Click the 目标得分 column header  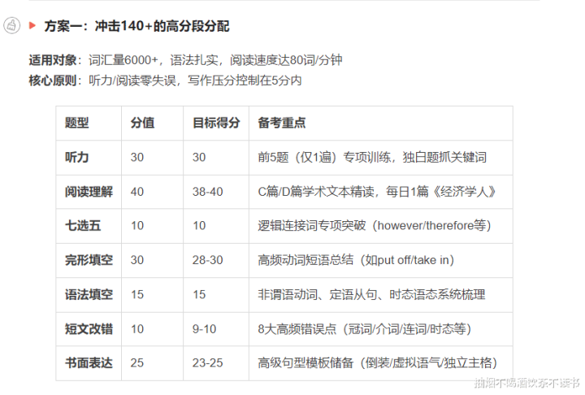[x=216, y=123]
